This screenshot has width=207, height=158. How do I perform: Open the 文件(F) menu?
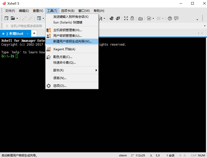(10, 11)
